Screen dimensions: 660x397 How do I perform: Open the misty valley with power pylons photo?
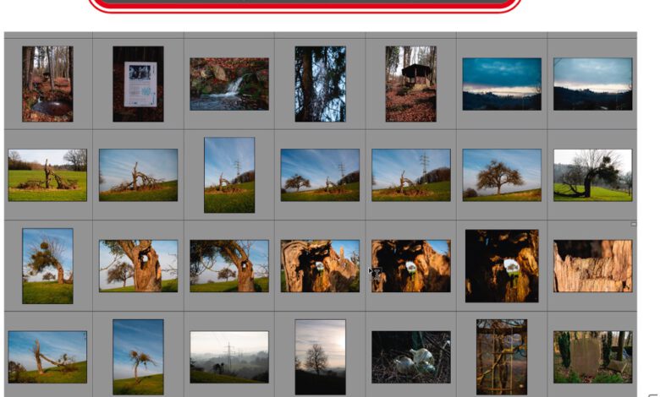tap(229, 357)
